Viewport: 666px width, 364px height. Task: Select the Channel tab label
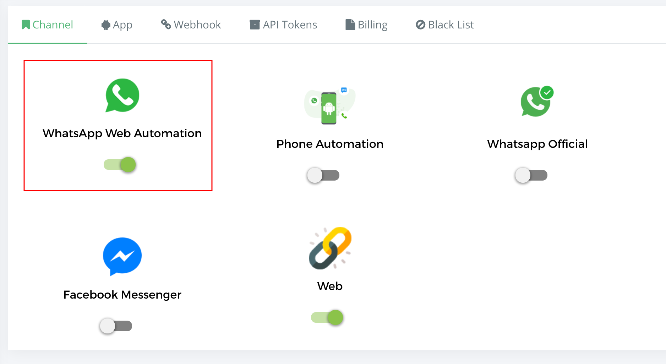(53, 25)
